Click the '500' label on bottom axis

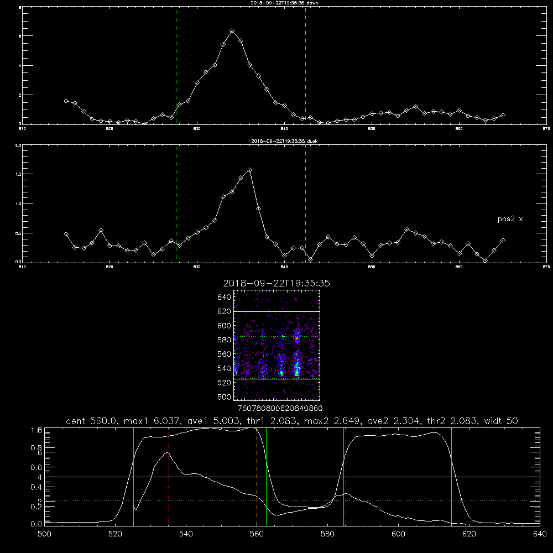(x=44, y=534)
